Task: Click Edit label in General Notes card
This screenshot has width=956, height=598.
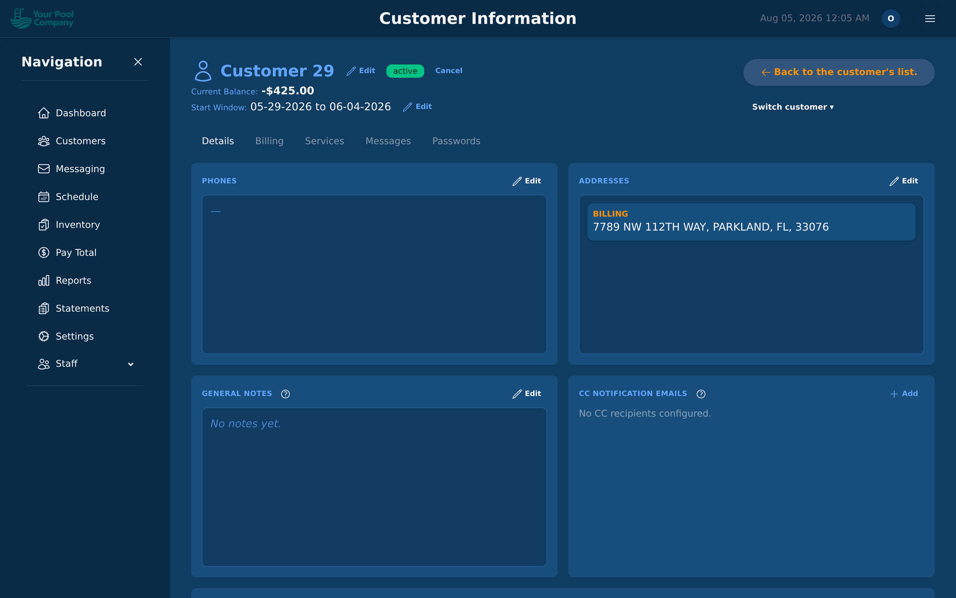Action: pyautogui.click(x=533, y=394)
